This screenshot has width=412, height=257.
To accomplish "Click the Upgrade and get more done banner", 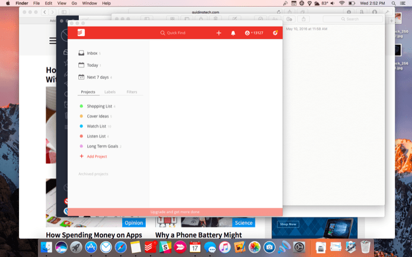I will tap(175, 212).
